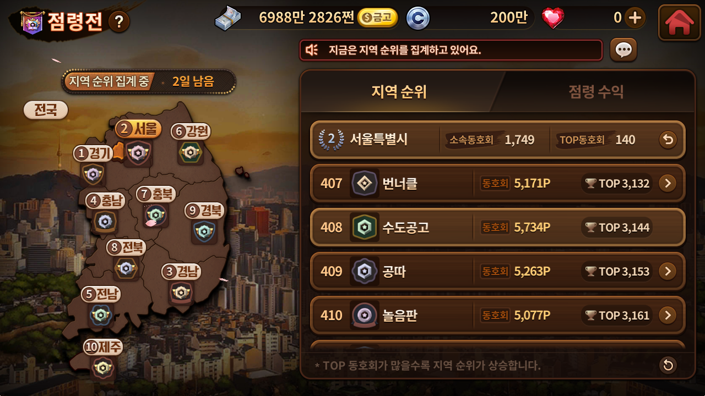This screenshot has height=396, width=705.
Task: Click the question mark help icon
Action: 119,22
